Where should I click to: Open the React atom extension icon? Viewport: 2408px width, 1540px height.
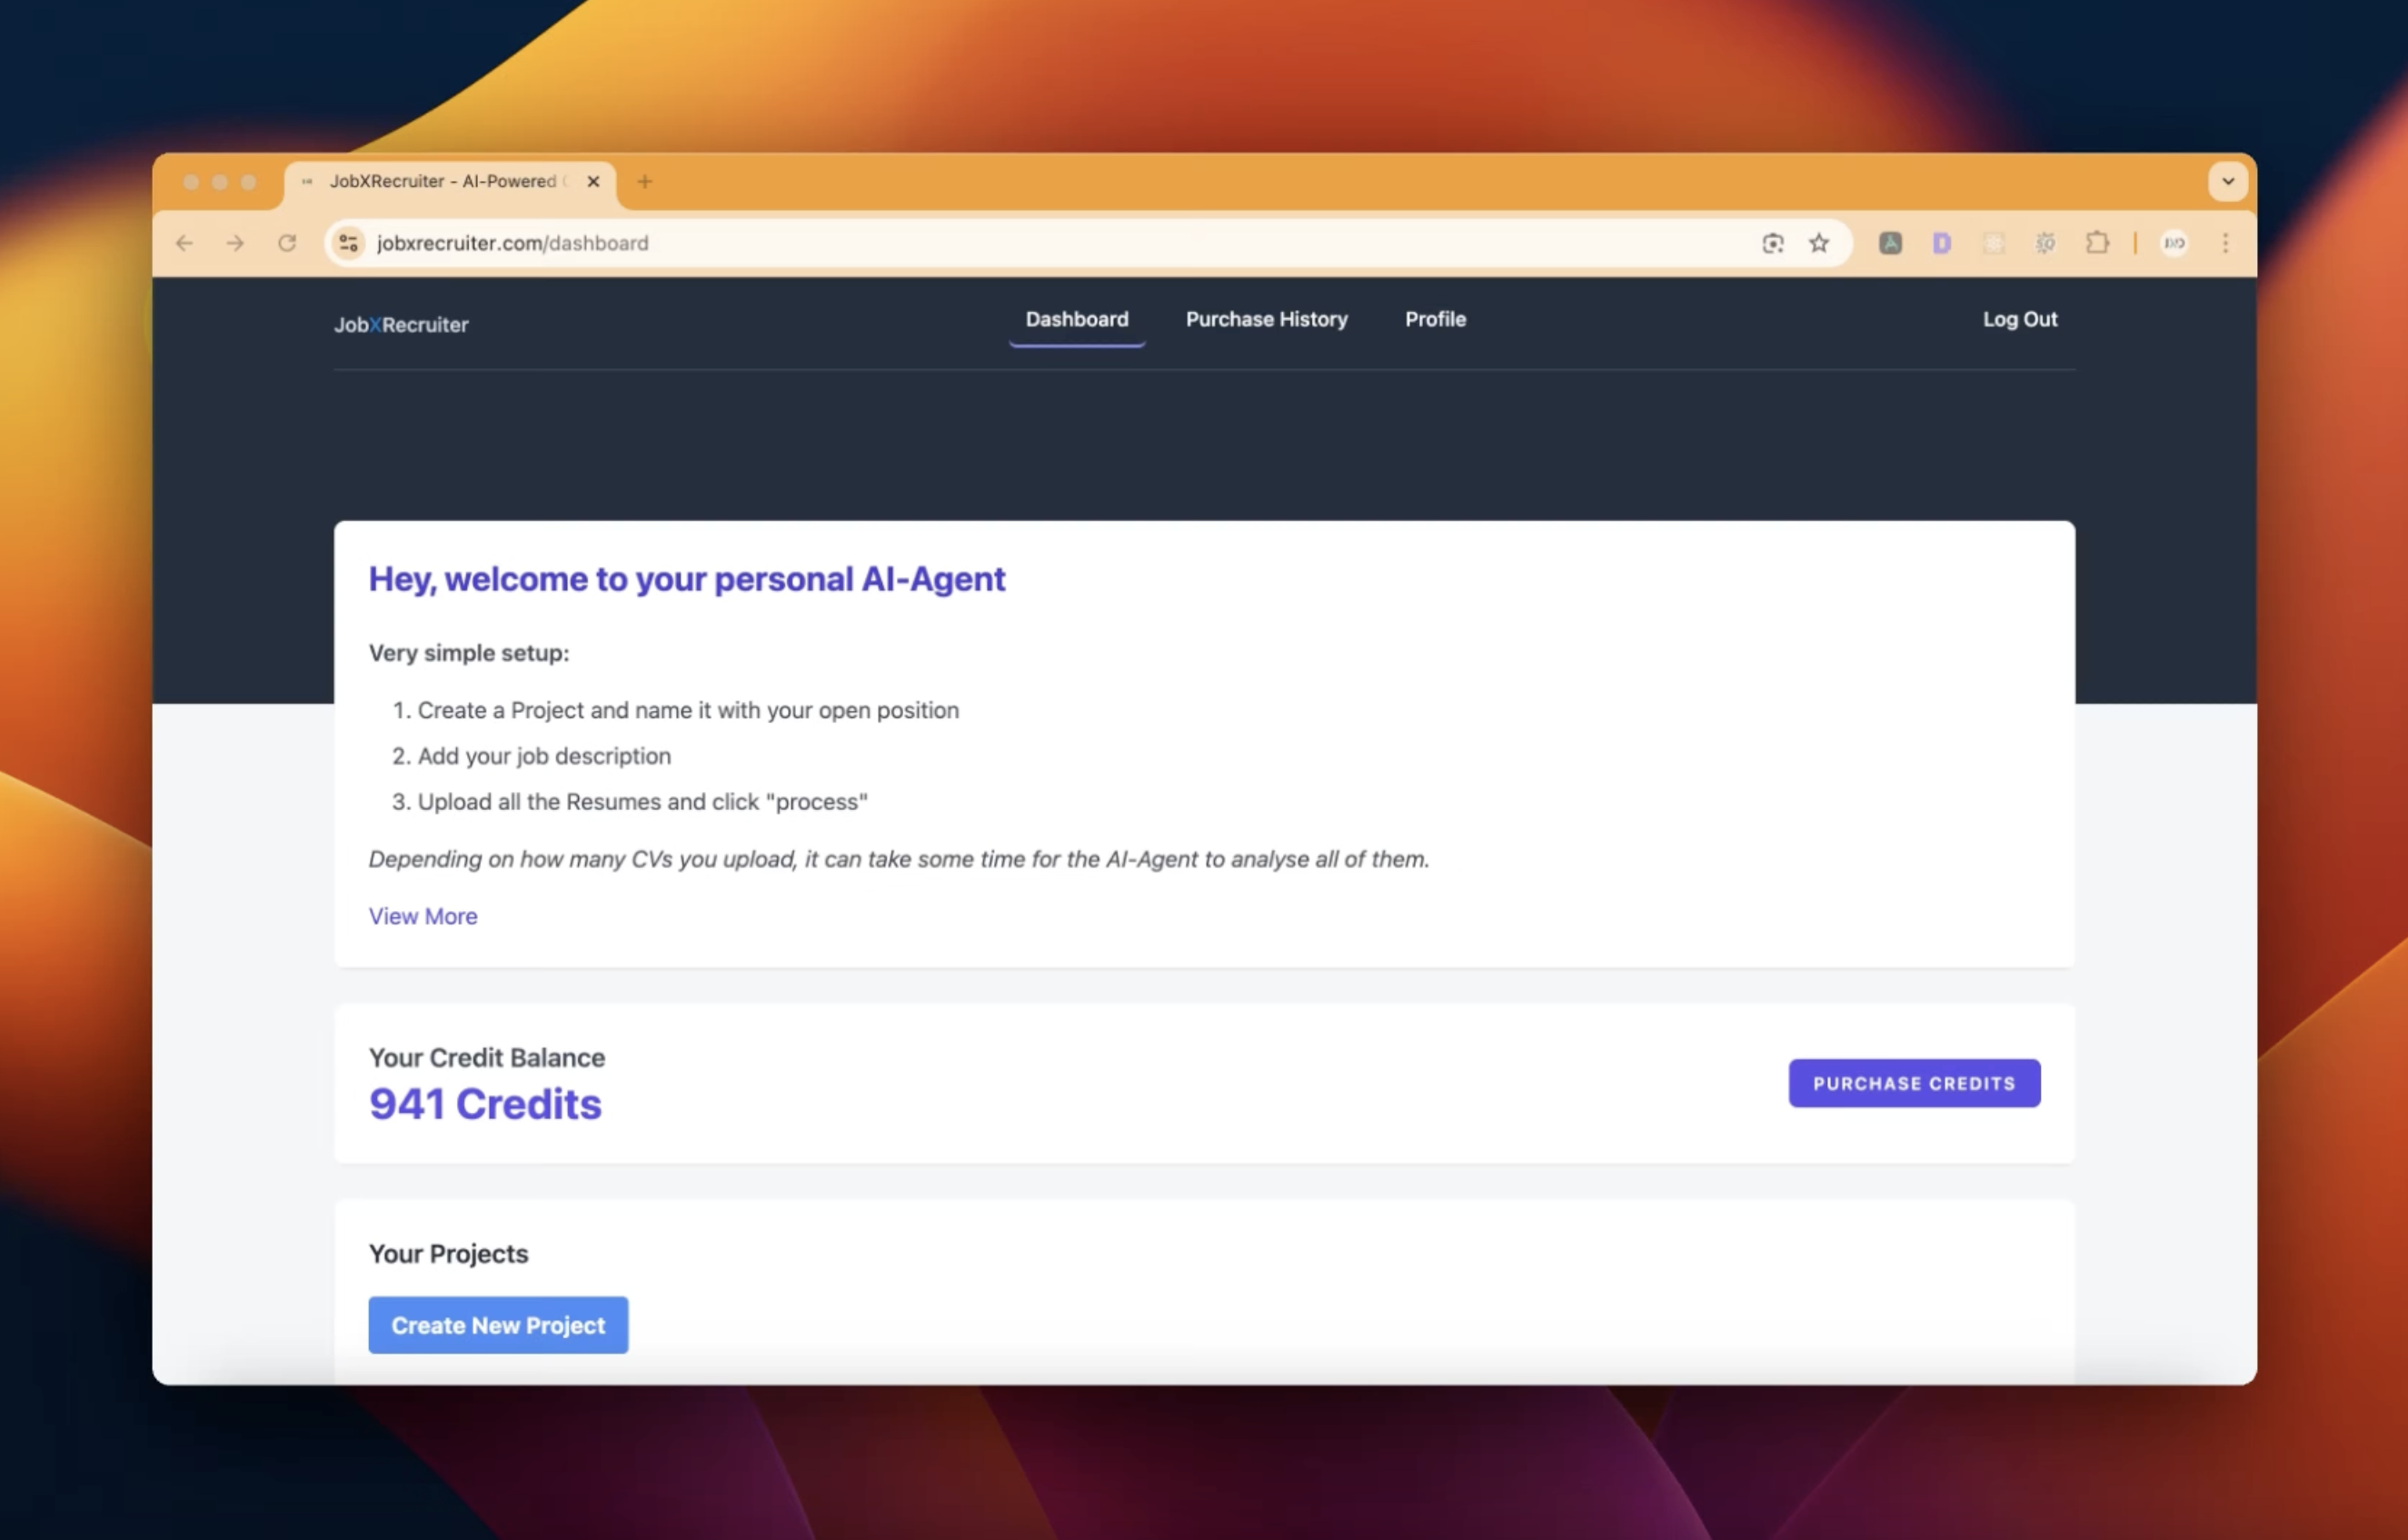(x=1993, y=243)
